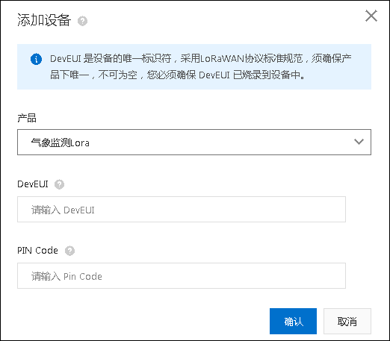Close the 添加设备 dialog with X
The height and width of the screenshot is (341, 390).
tap(371, 16)
